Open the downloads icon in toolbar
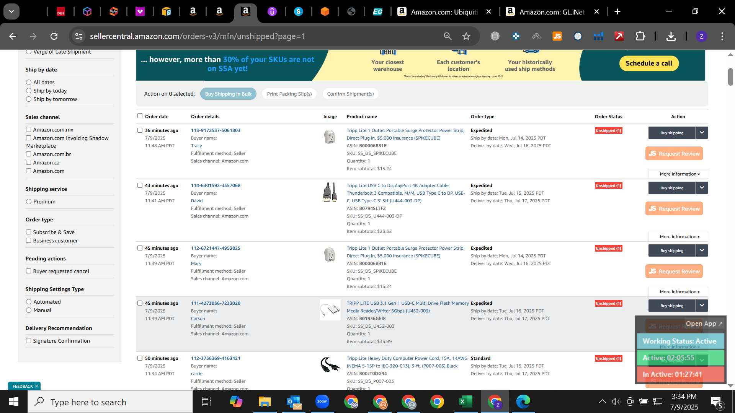 click(671, 36)
